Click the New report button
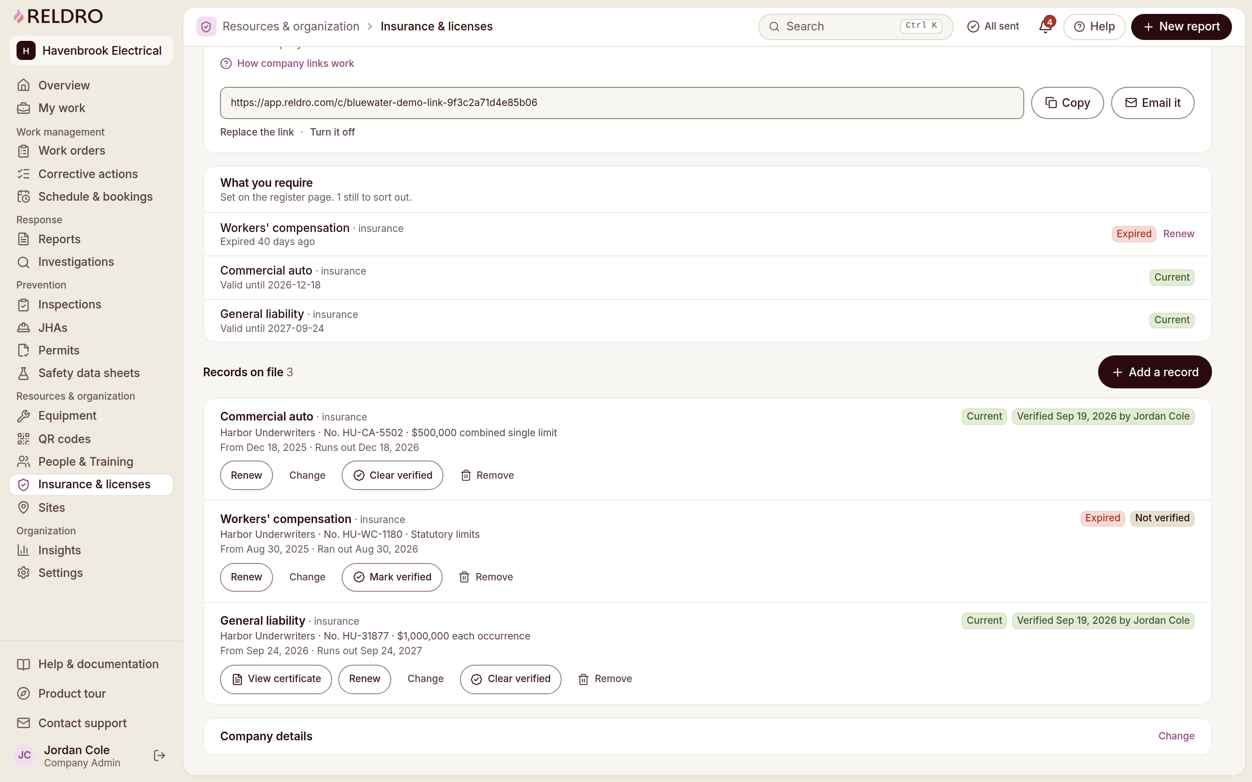The height and width of the screenshot is (782, 1252). click(x=1181, y=27)
